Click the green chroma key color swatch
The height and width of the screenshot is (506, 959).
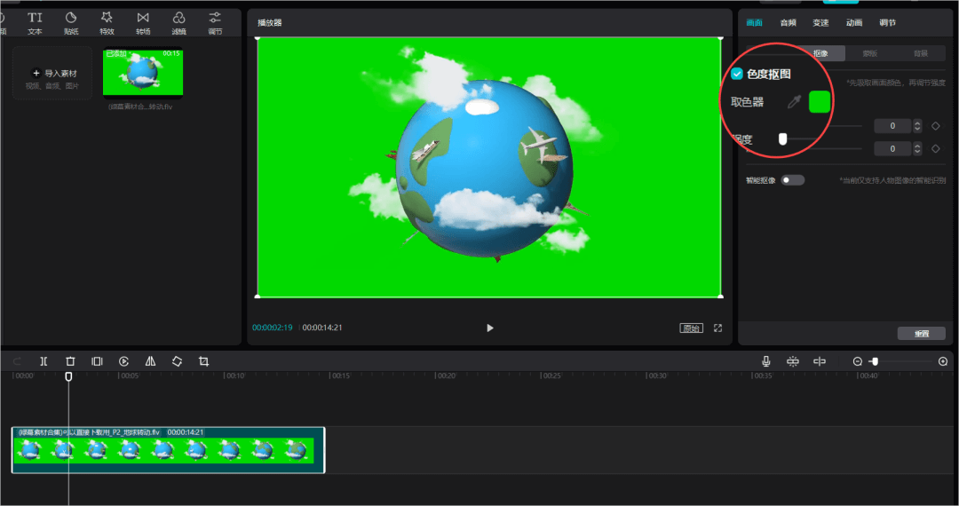[820, 102]
